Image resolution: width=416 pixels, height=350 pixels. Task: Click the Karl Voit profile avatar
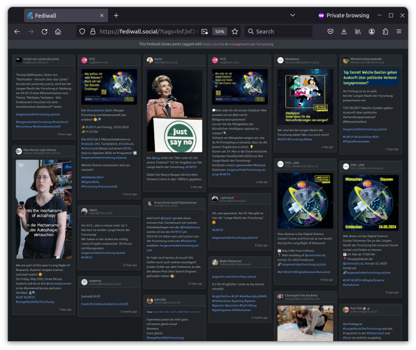point(346,309)
